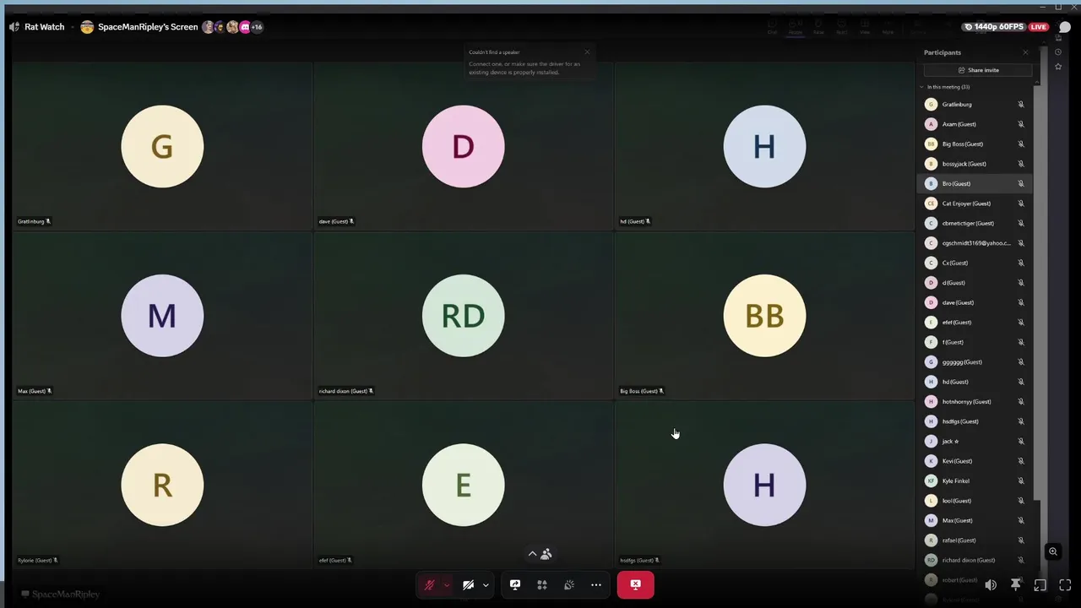Toggle the mute icon for Cat Enjoyer (Guest)
Viewport: 1081px width, 608px height.
click(x=1020, y=204)
